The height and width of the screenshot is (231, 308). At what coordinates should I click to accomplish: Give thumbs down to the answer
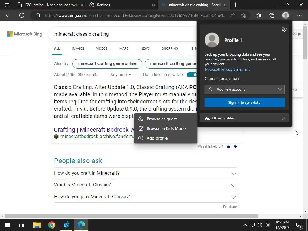[x=235, y=147]
